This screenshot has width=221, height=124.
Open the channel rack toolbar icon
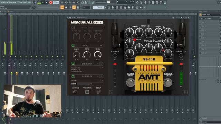[x=117, y=7]
